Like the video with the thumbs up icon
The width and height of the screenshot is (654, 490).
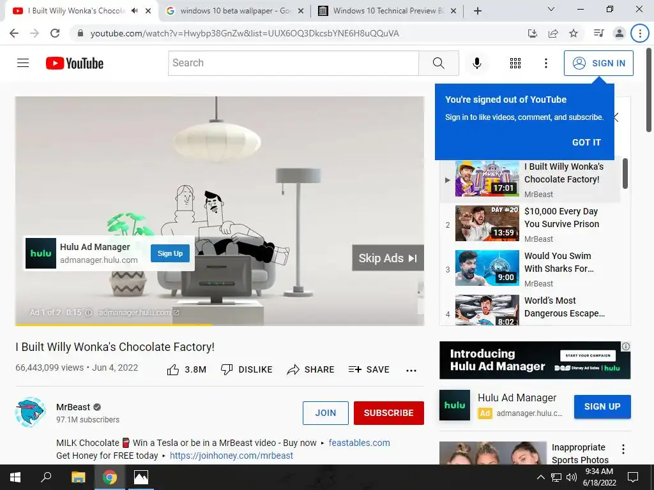[172, 369]
